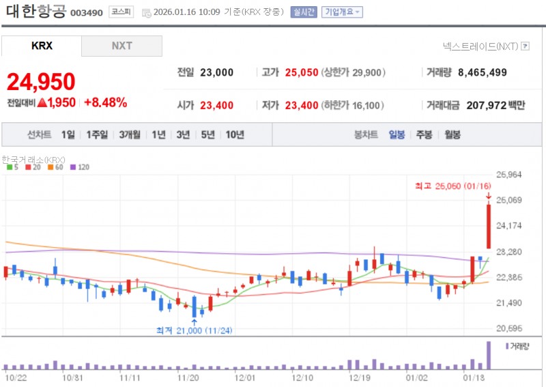
Task: Click the 거래대금 value 207,972
Action: pos(487,105)
